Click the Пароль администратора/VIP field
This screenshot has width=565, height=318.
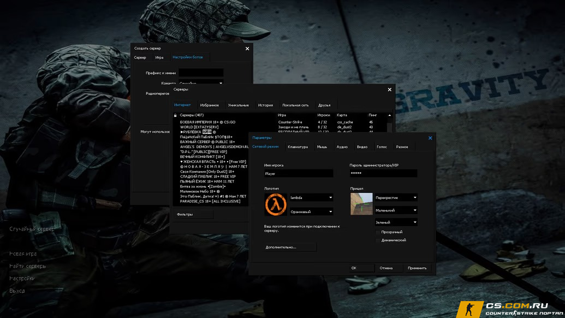(x=383, y=173)
